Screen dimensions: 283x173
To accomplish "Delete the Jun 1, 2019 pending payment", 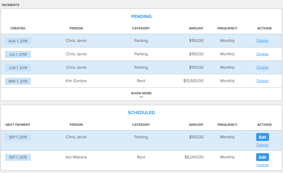I will click(263, 67).
